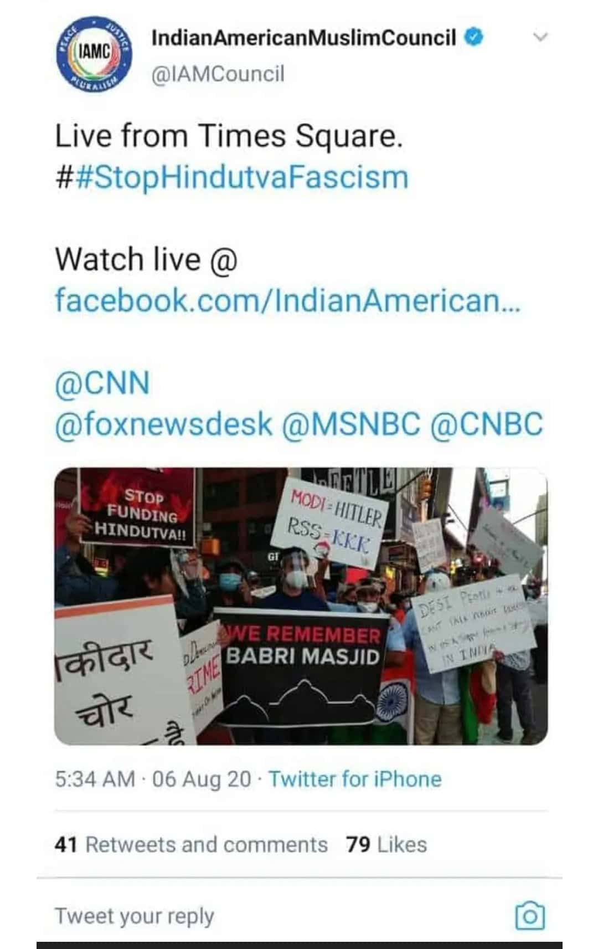
Task: Expand the tweet options chevron
Action: coord(540,38)
